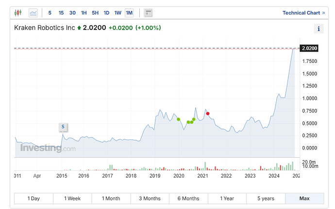The height and width of the screenshot is (209, 335).
Task: Show the 6 Months range
Action: [188, 198]
